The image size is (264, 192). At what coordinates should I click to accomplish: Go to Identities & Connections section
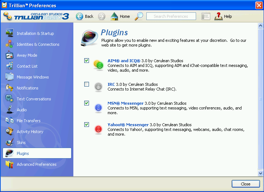[x=38, y=44]
